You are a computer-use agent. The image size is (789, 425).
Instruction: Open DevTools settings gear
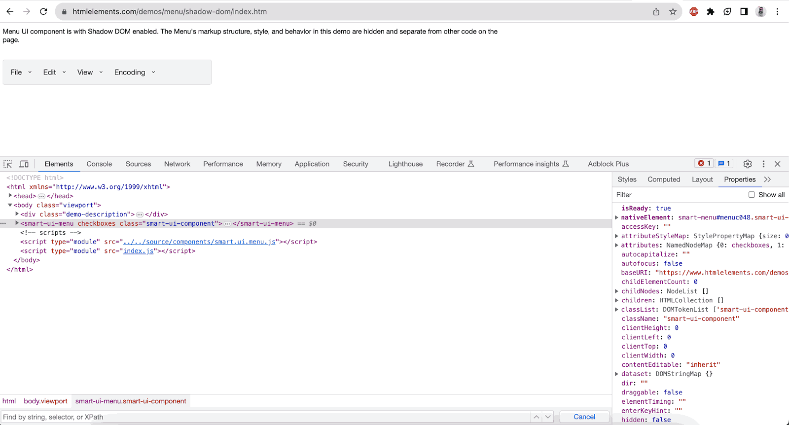[x=748, y=164]
